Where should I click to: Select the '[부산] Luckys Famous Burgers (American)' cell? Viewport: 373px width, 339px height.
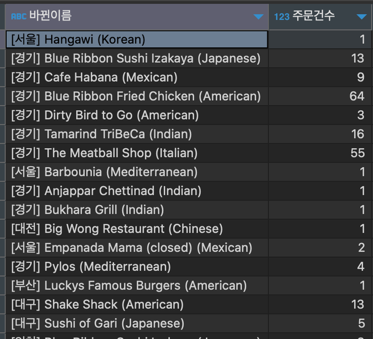[x=137, y=286]
